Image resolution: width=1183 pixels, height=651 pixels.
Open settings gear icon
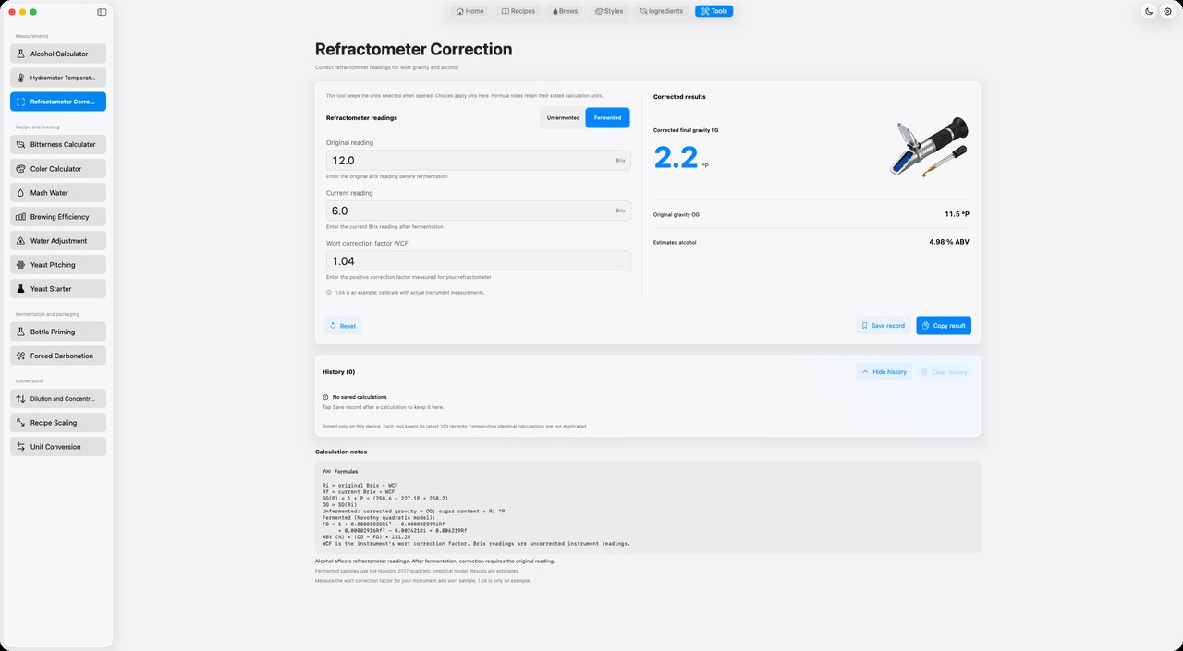[1167, 11]
